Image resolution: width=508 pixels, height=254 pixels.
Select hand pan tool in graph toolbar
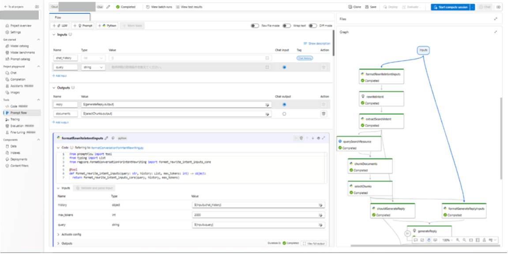pyautogui.click(x=429, y=240)
